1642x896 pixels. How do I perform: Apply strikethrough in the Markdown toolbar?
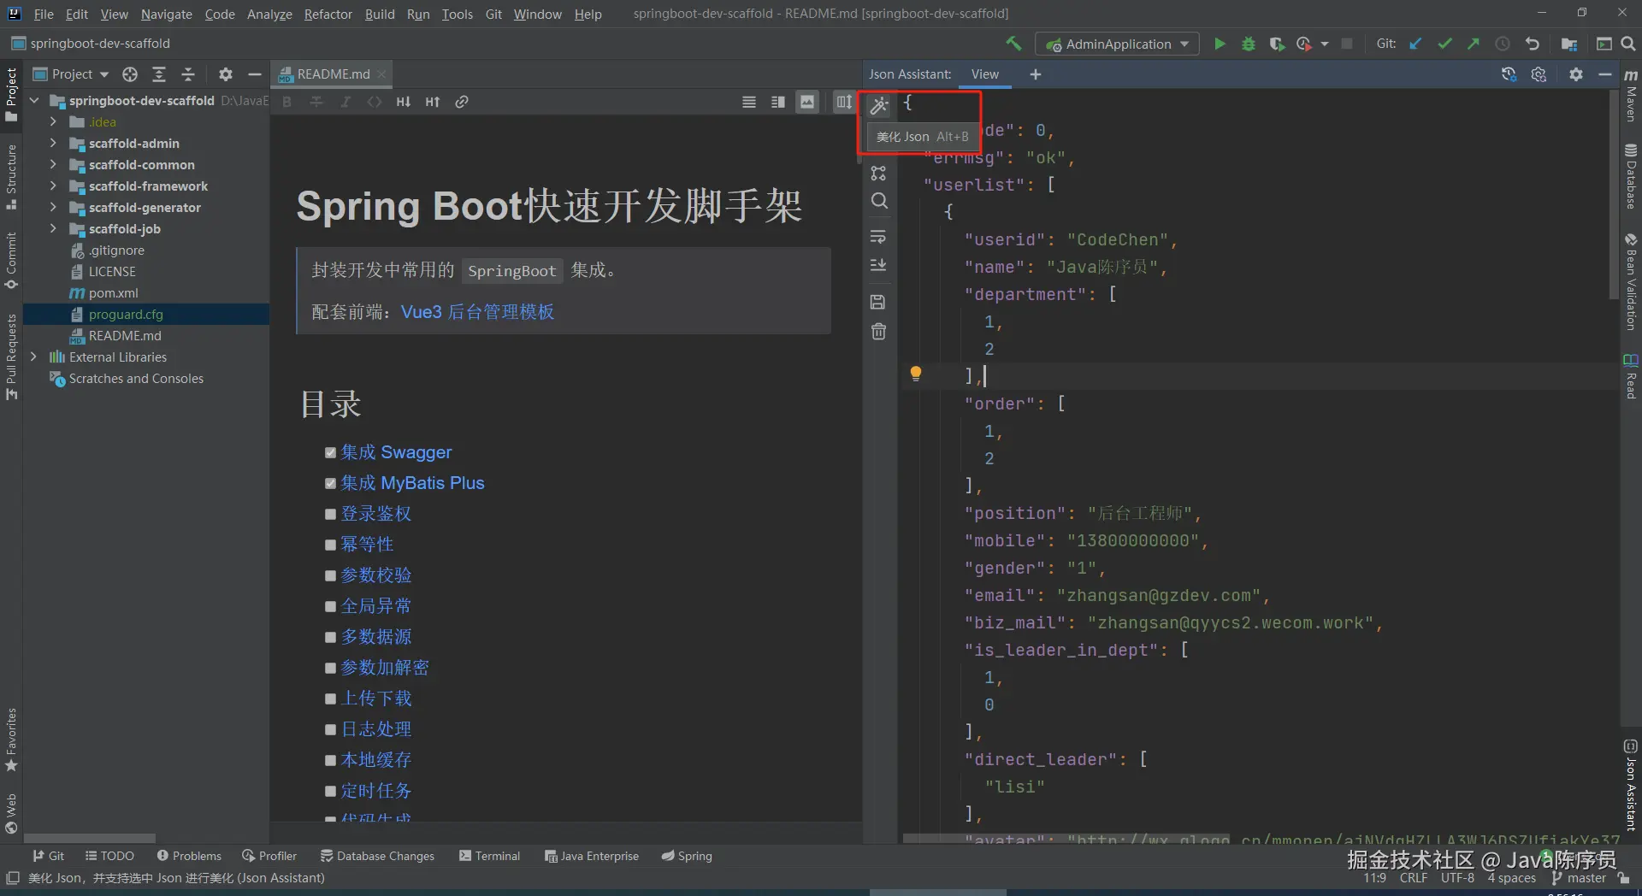point(316,102)
